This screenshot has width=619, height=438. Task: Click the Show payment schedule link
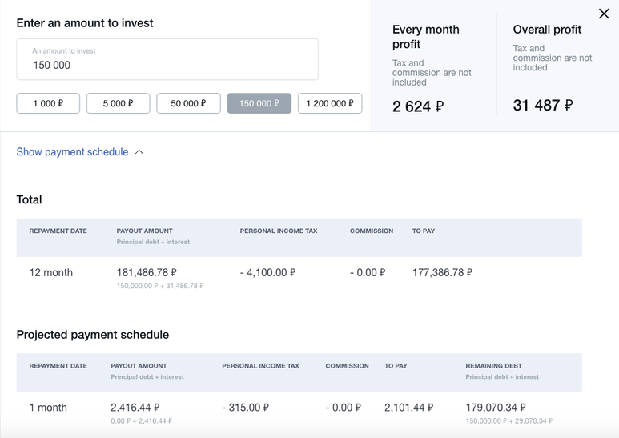tap(72, 152)
